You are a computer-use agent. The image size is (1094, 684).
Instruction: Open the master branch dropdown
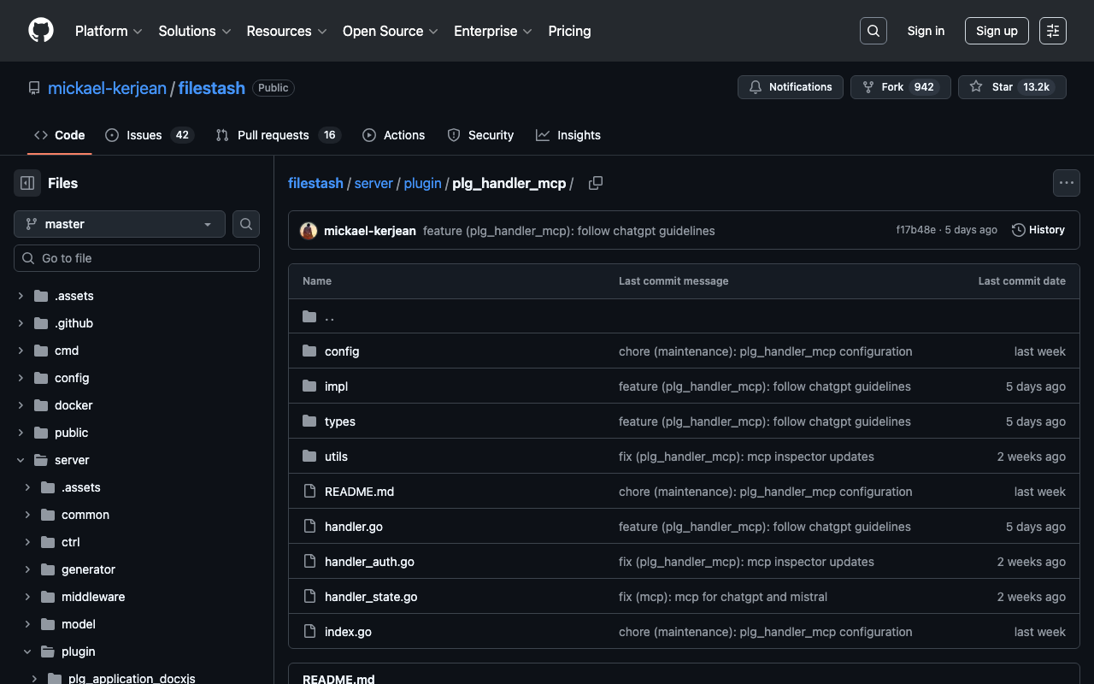pyautogui.click(x=120, y=224)
